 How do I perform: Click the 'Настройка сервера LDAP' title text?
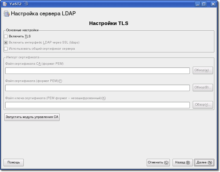(43, 13)
